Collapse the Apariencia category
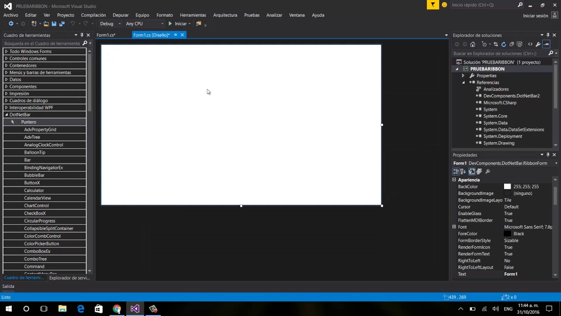This screenshot has width=561, height=316. pos(454,180)
